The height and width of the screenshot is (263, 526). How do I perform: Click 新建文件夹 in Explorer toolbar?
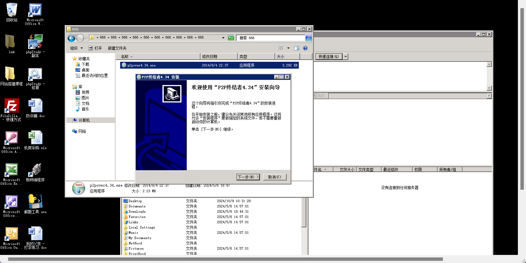[117, 48]
